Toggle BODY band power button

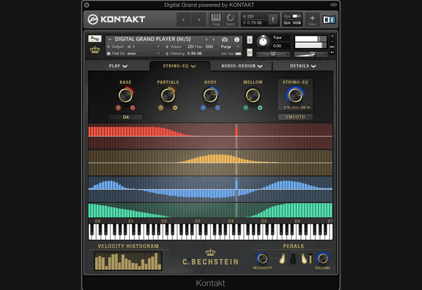[x=203, y=108]
